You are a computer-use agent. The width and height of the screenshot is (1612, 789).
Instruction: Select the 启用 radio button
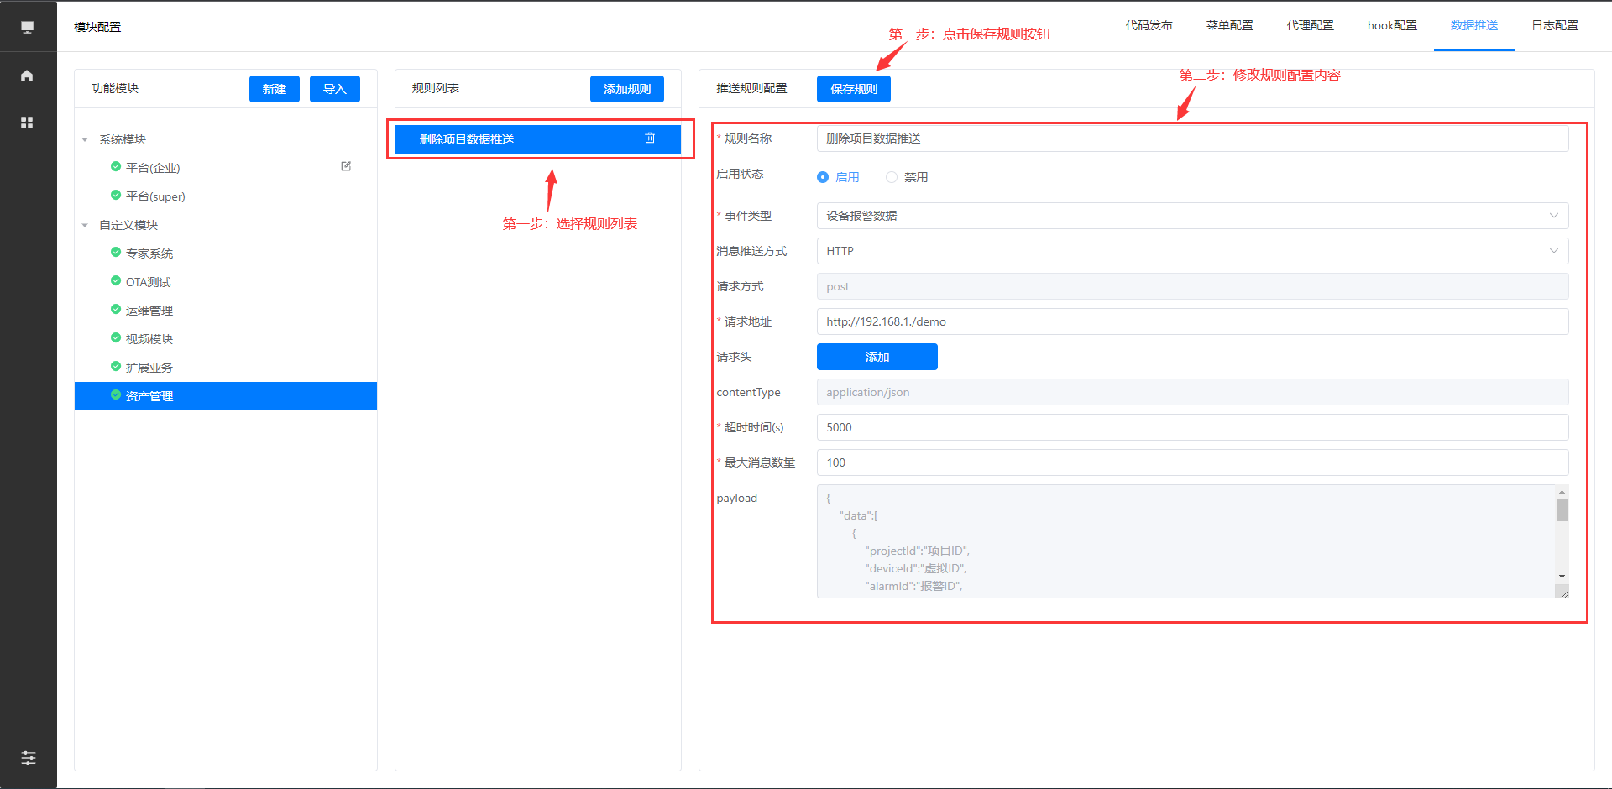click(x=823, y=177)
